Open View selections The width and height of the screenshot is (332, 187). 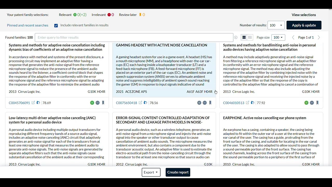304,15
